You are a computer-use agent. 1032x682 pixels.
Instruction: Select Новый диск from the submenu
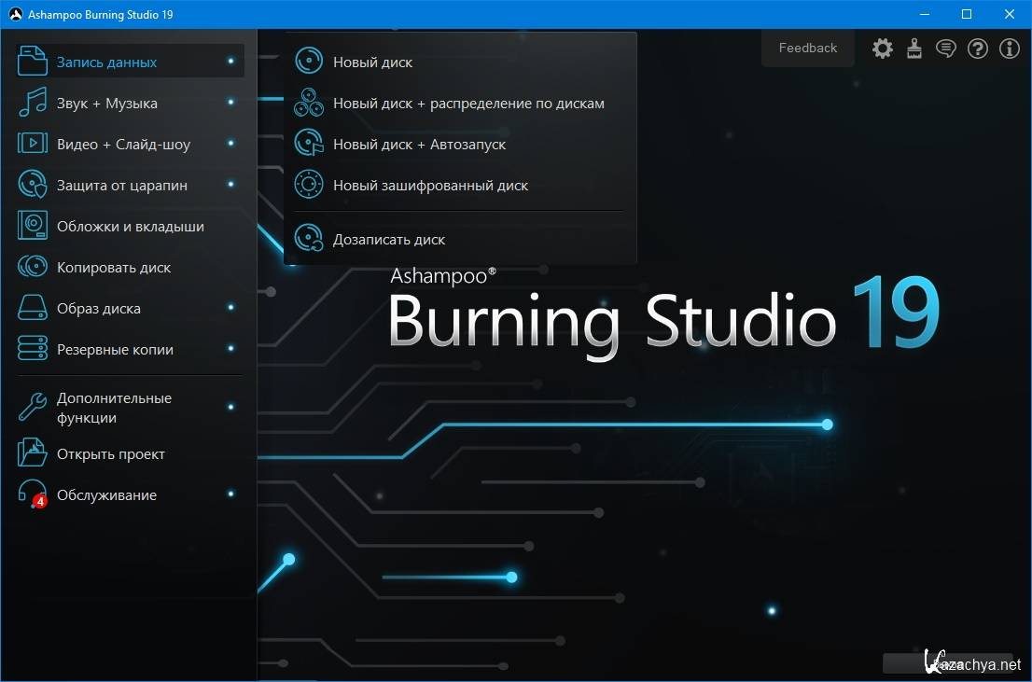coord(372,63)
